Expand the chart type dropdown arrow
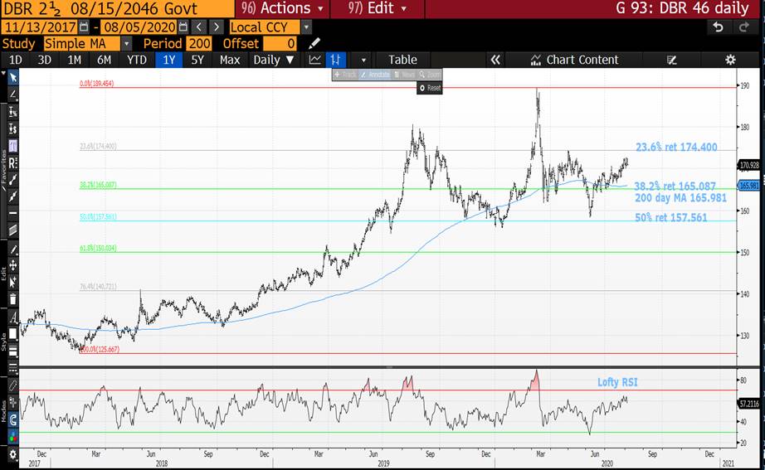The width and height of the screenshot is (765, 470). point(363,60)
